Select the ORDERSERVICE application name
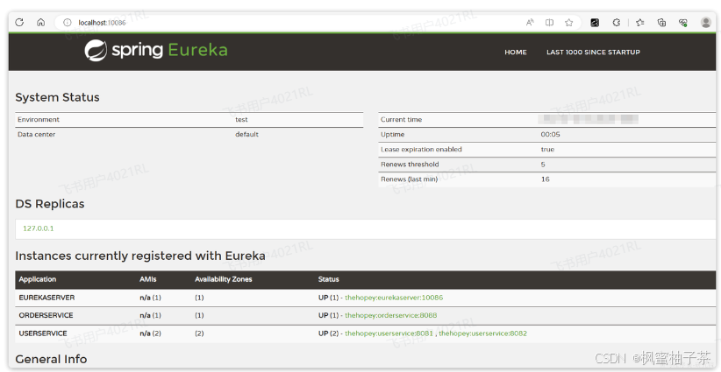 46,316
